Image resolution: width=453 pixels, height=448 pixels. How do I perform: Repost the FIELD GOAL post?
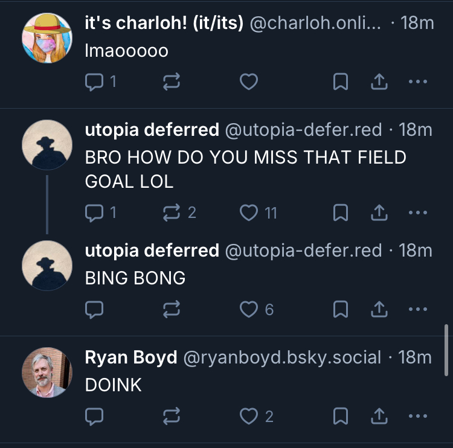pos(172,212)
